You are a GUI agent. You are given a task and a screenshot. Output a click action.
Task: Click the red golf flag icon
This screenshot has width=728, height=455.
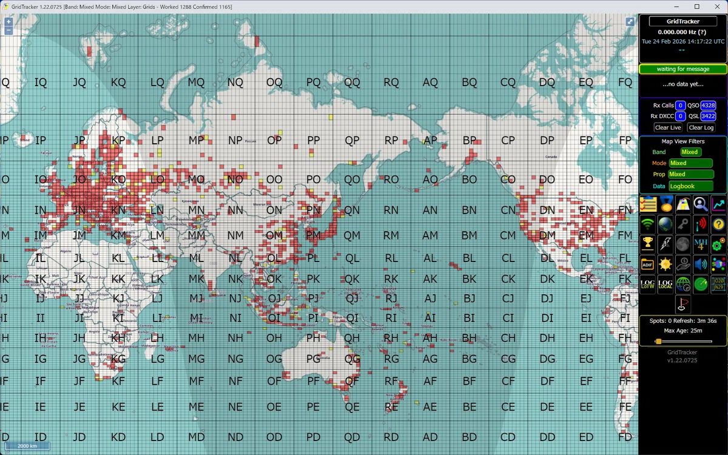pos(683,304)
